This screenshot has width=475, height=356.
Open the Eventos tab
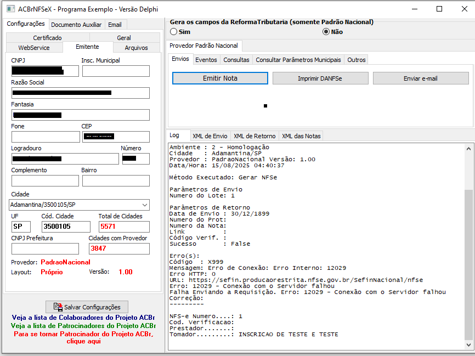click(x=206, y=60)
